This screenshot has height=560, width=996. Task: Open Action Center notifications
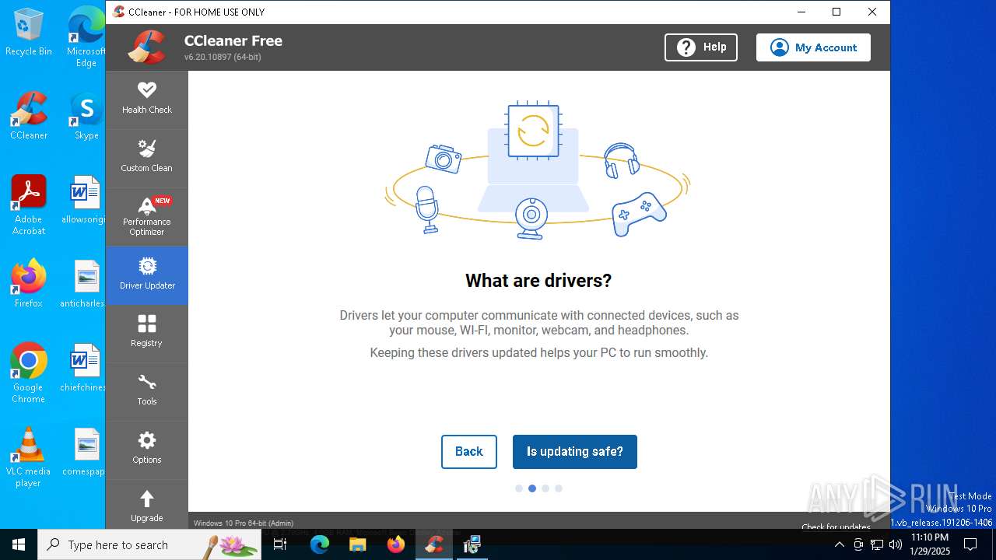point(970,544)
